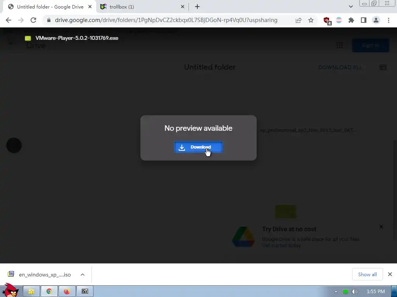Click the previous item black circle button
Image resolution: width=397 pixels, height=297 pixels.
pyautogui.click(x=14, y=145)
